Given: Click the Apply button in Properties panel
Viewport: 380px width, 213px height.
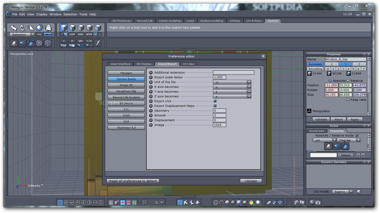Looking at the screenshot, I should pos(355,119).
